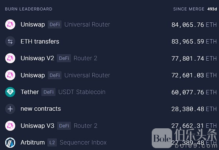This screenshot has height=150, width=219.
Task: Click the DeFi tag next to Tether
Action: click(x=48, y=92)
